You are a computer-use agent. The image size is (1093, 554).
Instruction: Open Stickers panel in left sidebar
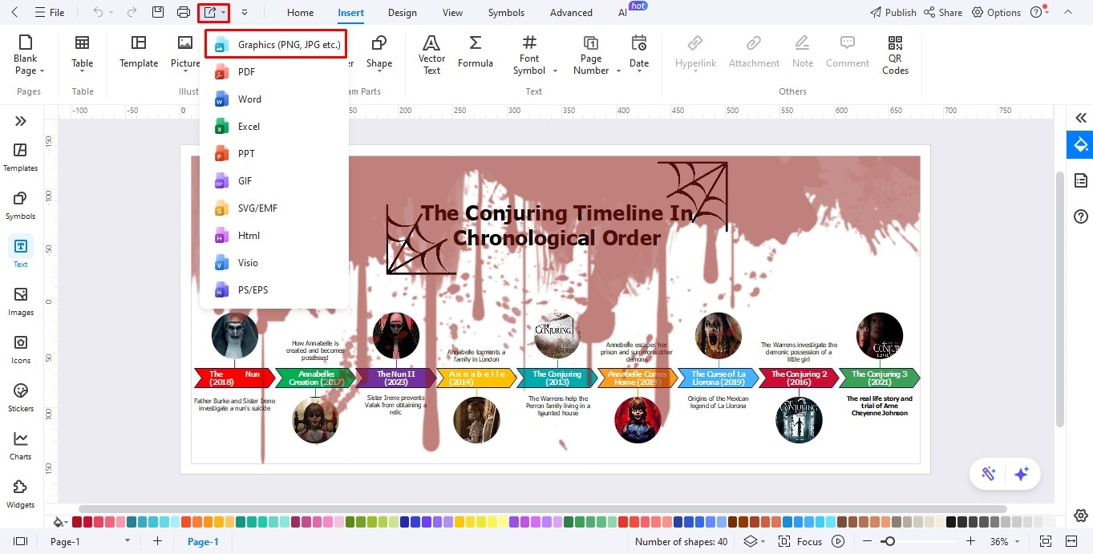click(21, 398)
